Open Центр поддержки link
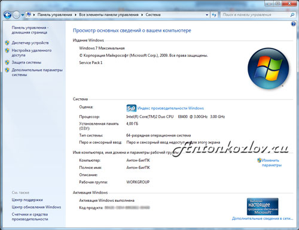The width and height of the screenshot is (299, 230). point(27,200)
